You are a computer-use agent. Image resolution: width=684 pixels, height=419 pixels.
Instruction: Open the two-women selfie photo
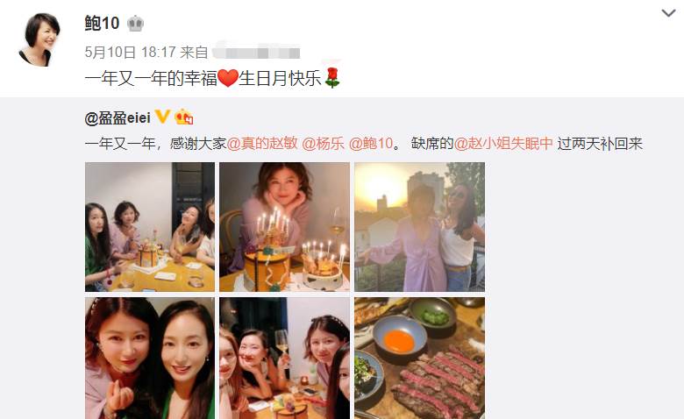tap(150, 359)
